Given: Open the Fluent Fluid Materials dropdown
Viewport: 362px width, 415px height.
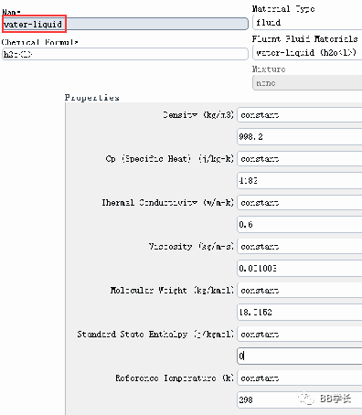Looking at the screenshot, I should pyautogui.click(x=307, y=52).
